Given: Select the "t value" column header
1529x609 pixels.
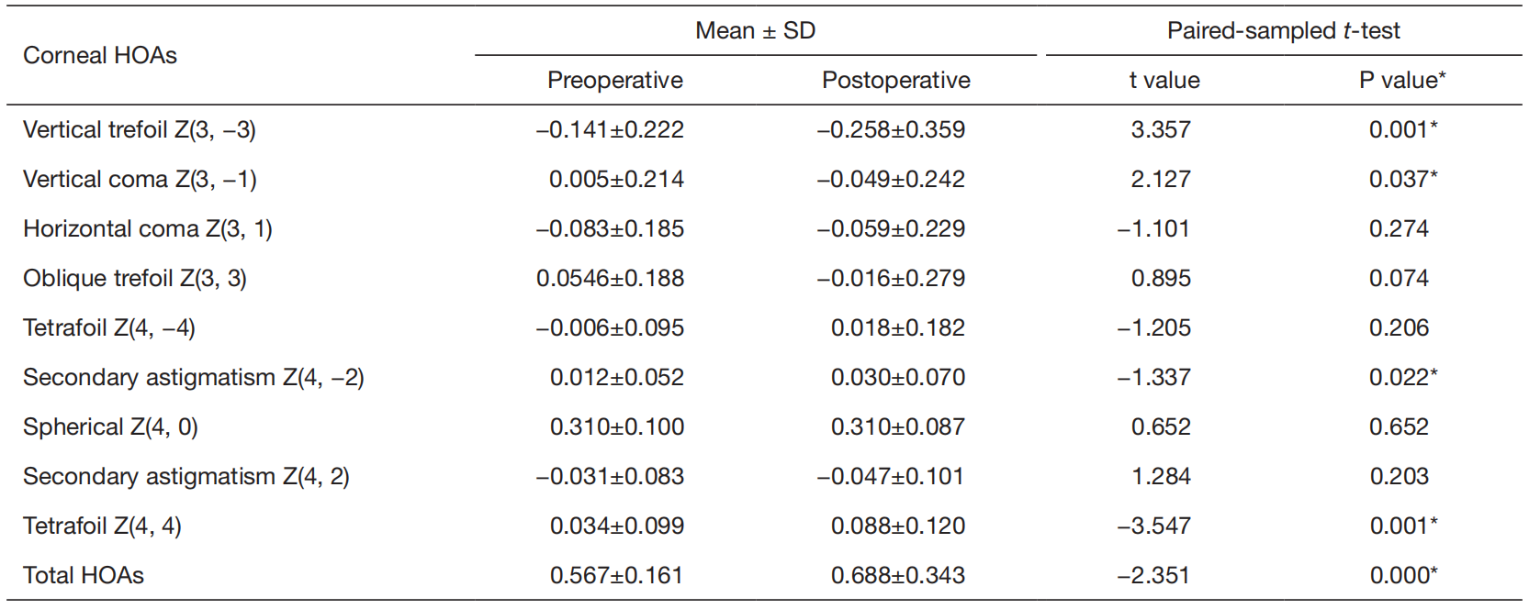Looking at the screenshot, I should (1164, 81).
